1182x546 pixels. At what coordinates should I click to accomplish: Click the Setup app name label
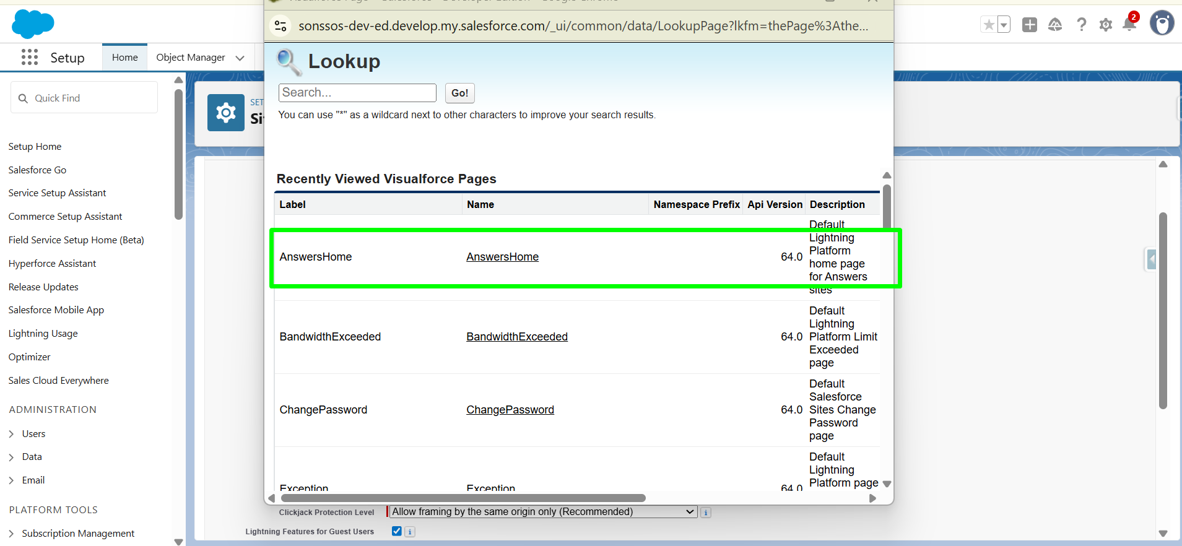pyautogui.click(x=67, y=58)
